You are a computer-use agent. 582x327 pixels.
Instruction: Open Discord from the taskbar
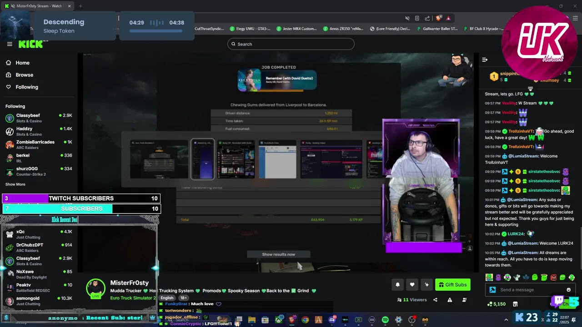(332, 320)
